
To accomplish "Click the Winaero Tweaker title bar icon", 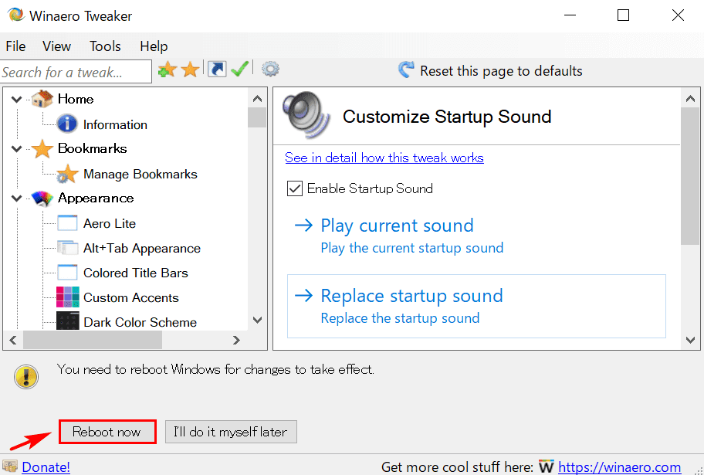I will coord(16,15).
